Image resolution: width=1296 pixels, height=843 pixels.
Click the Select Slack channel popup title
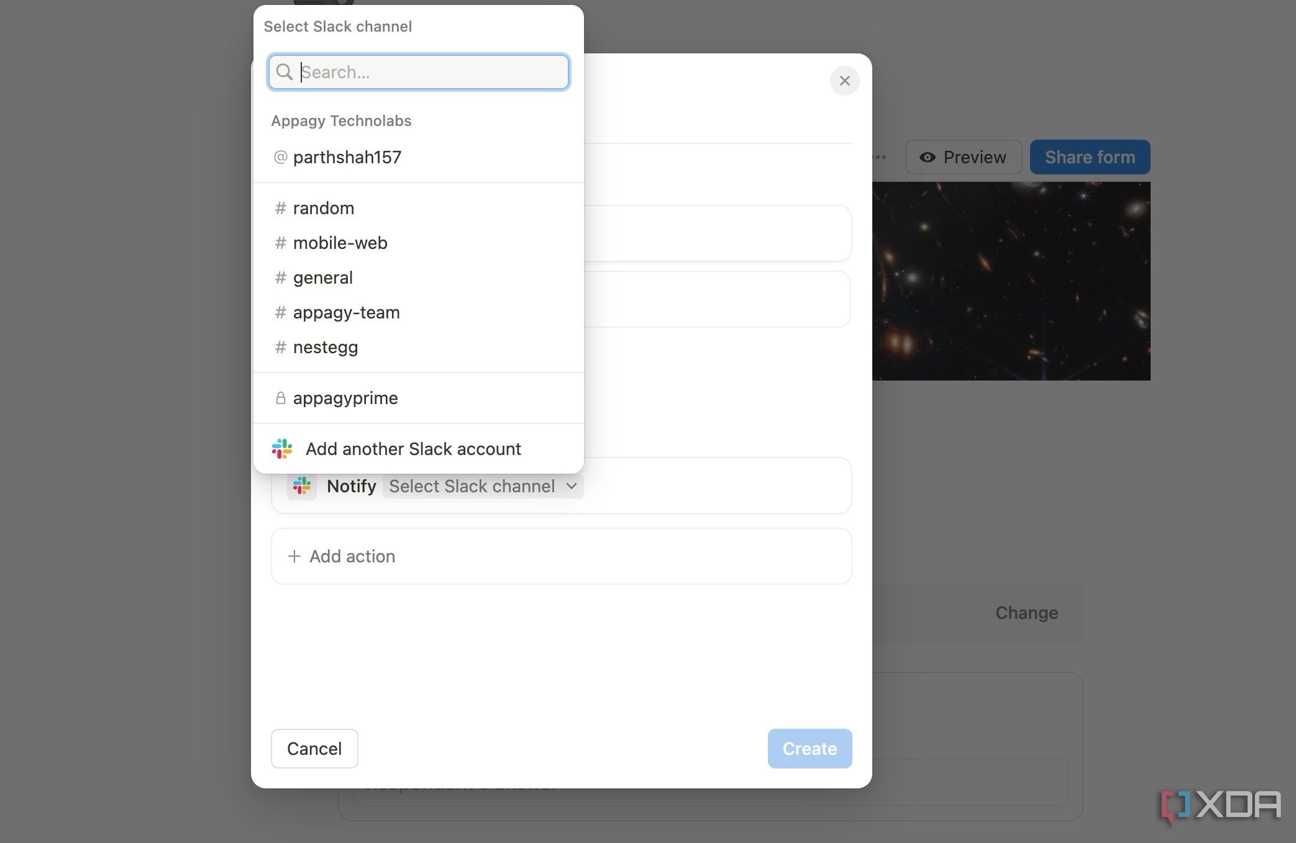coord(338,27)
